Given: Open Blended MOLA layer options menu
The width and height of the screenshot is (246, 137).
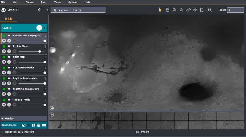Looking at the screenshot, I should click(x=45, y=36).
